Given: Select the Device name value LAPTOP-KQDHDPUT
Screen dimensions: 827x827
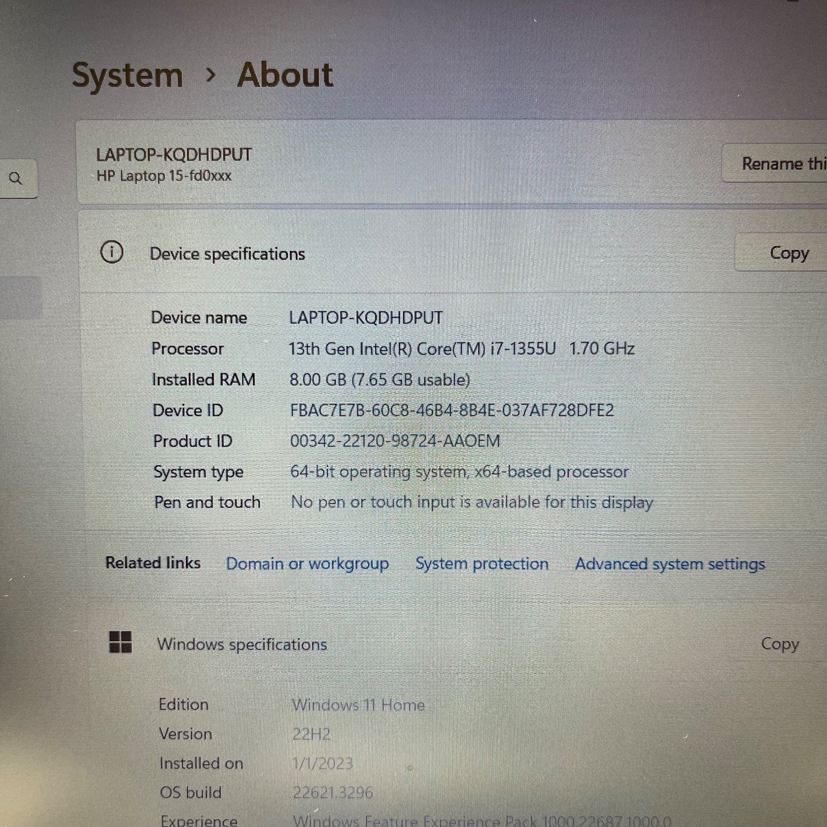Looking at the screenshot, I should [x=366, y=318].
